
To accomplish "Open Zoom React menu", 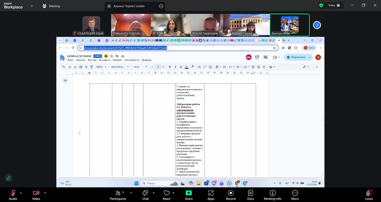I will point(167,195).
